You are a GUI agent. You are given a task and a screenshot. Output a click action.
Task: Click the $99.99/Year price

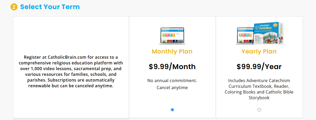pyautogui.click(x=259, y=67)
